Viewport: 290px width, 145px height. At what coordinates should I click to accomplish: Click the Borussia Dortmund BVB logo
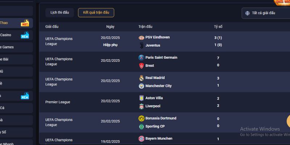[141, 119]
